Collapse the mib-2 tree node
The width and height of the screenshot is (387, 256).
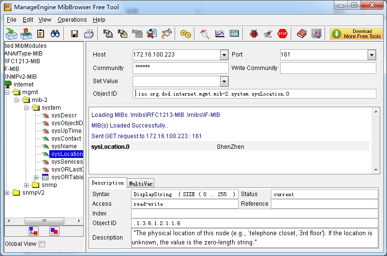coord(16,100)
